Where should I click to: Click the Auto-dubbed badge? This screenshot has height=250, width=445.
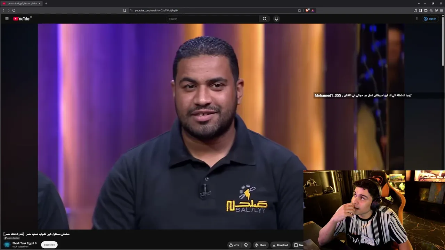(12, 238)
